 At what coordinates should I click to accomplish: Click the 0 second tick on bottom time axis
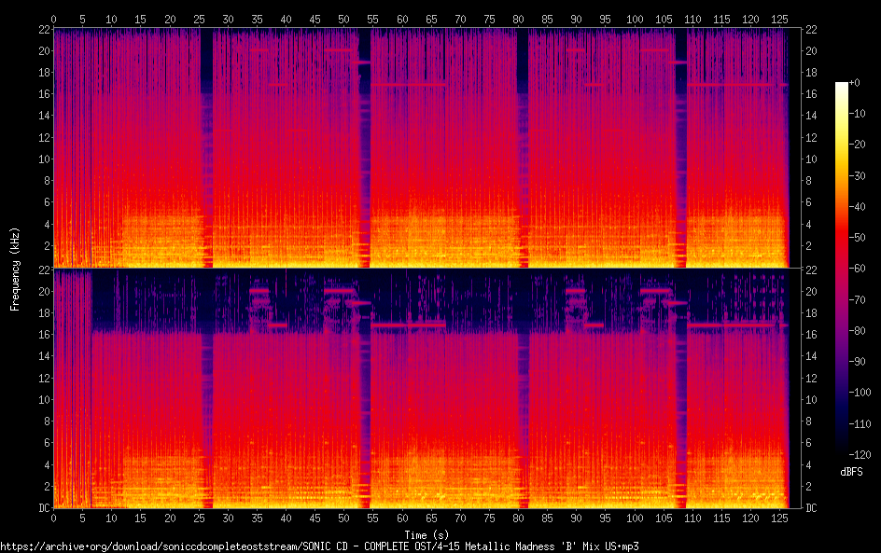(54, 518)
